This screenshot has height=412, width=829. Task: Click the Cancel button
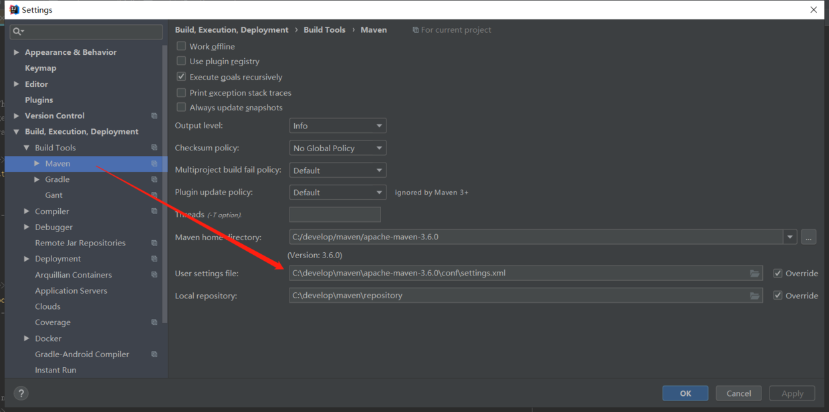pos(739,393)
